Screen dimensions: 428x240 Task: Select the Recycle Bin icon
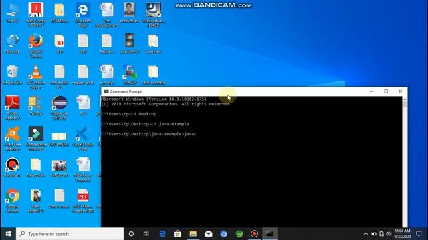[x=12, y=75]
